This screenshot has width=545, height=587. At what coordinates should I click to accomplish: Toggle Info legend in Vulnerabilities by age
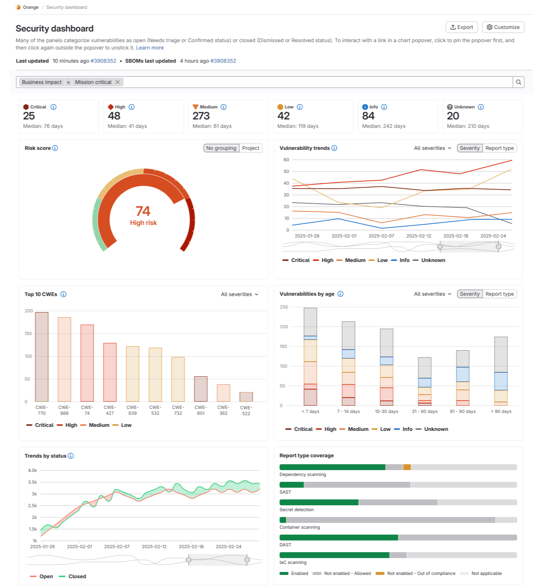(403, 429)
